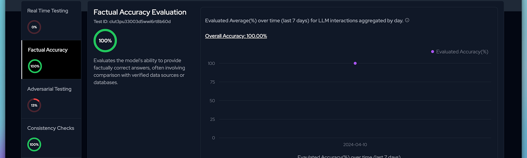The width and height of the screenshot is (527, 158).
Task: Click the info icon beside the chart description
Action: (407, 20)
